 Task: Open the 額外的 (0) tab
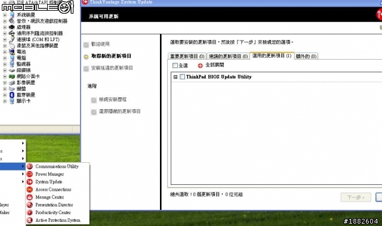coord(306,56)
